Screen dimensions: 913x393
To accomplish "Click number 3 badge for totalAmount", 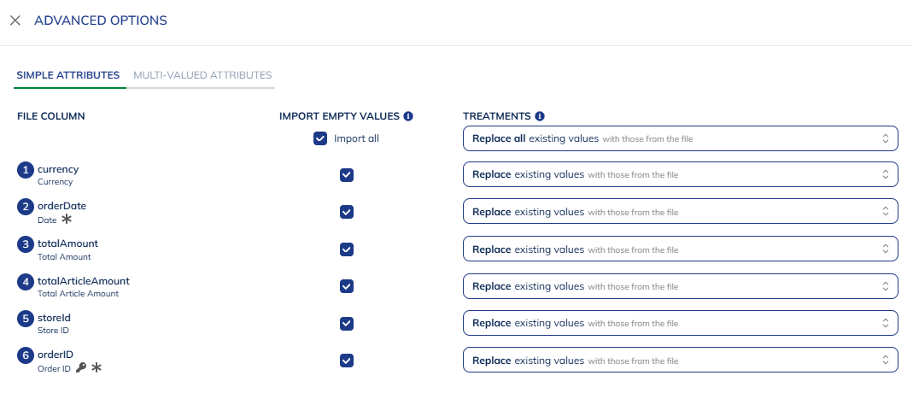I will pyautogui.click(x=26, y=245).
